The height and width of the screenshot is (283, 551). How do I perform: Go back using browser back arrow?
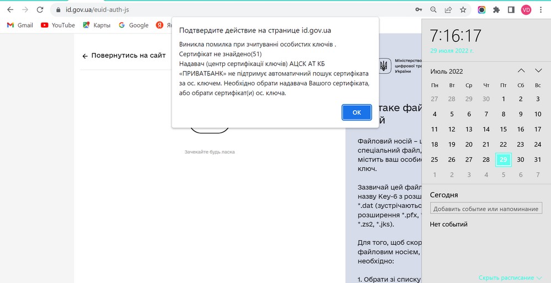tap(10, 10)
